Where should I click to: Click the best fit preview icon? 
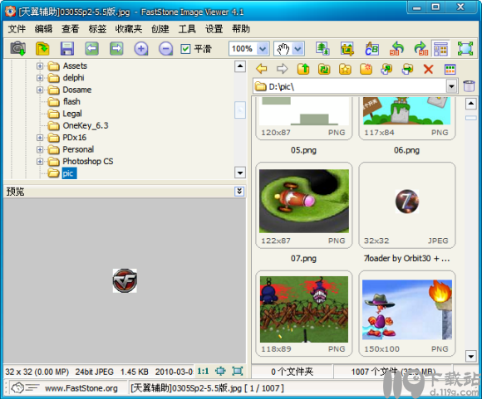[220, 371]
